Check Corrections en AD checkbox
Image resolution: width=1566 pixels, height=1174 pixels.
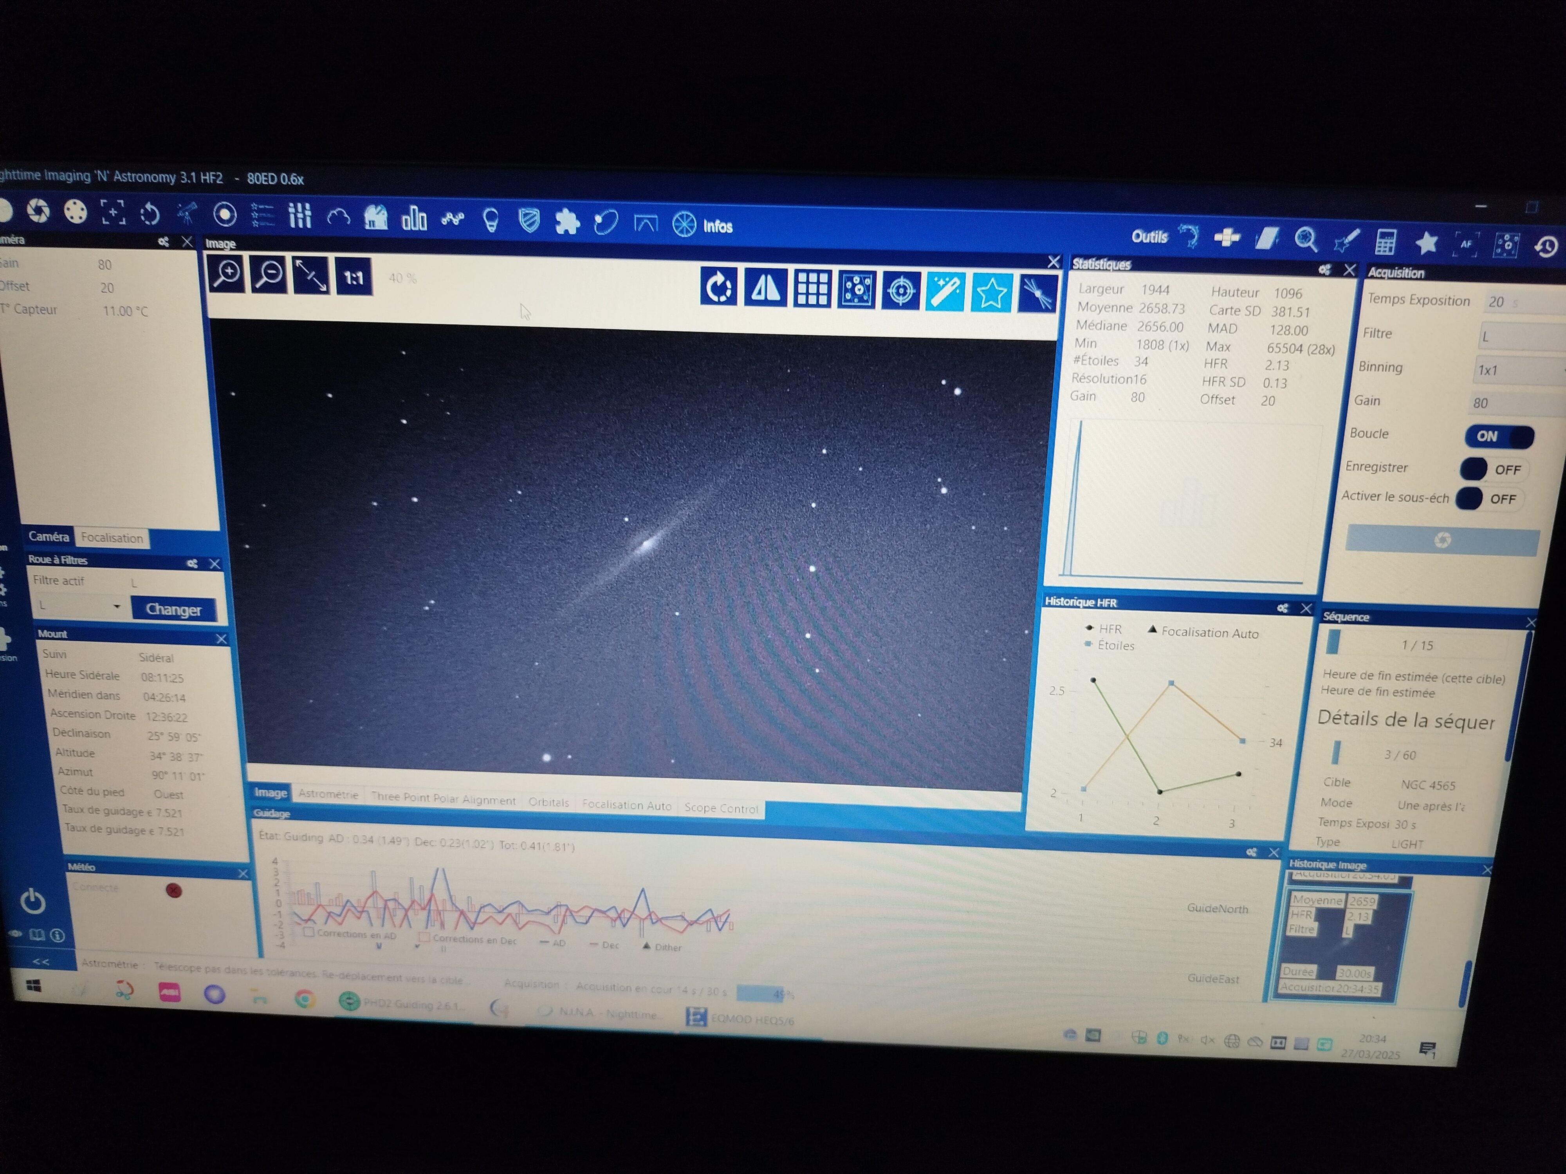(309, 932)
